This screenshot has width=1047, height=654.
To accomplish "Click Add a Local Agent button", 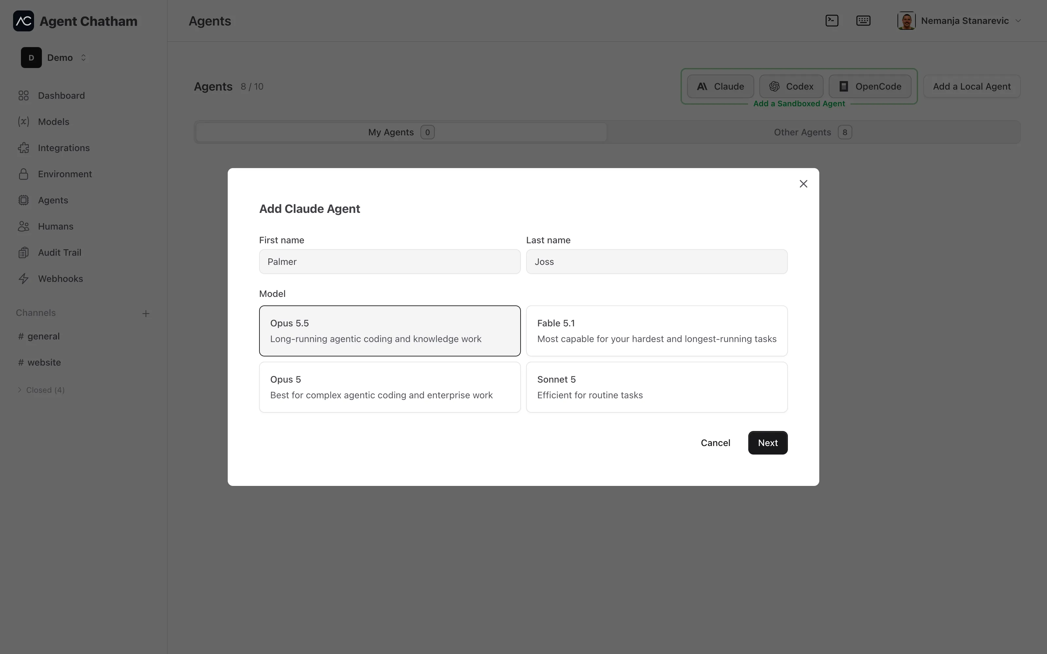I will point(972,87).
